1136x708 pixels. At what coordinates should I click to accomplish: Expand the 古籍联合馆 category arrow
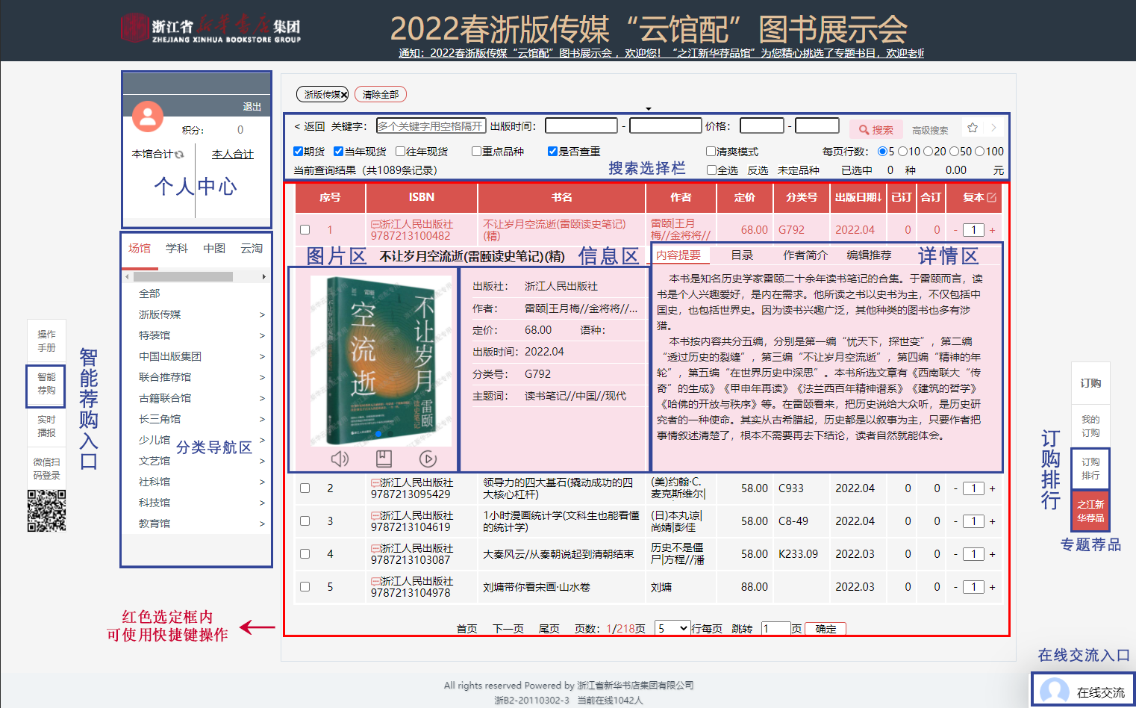[x=262, y=399]
